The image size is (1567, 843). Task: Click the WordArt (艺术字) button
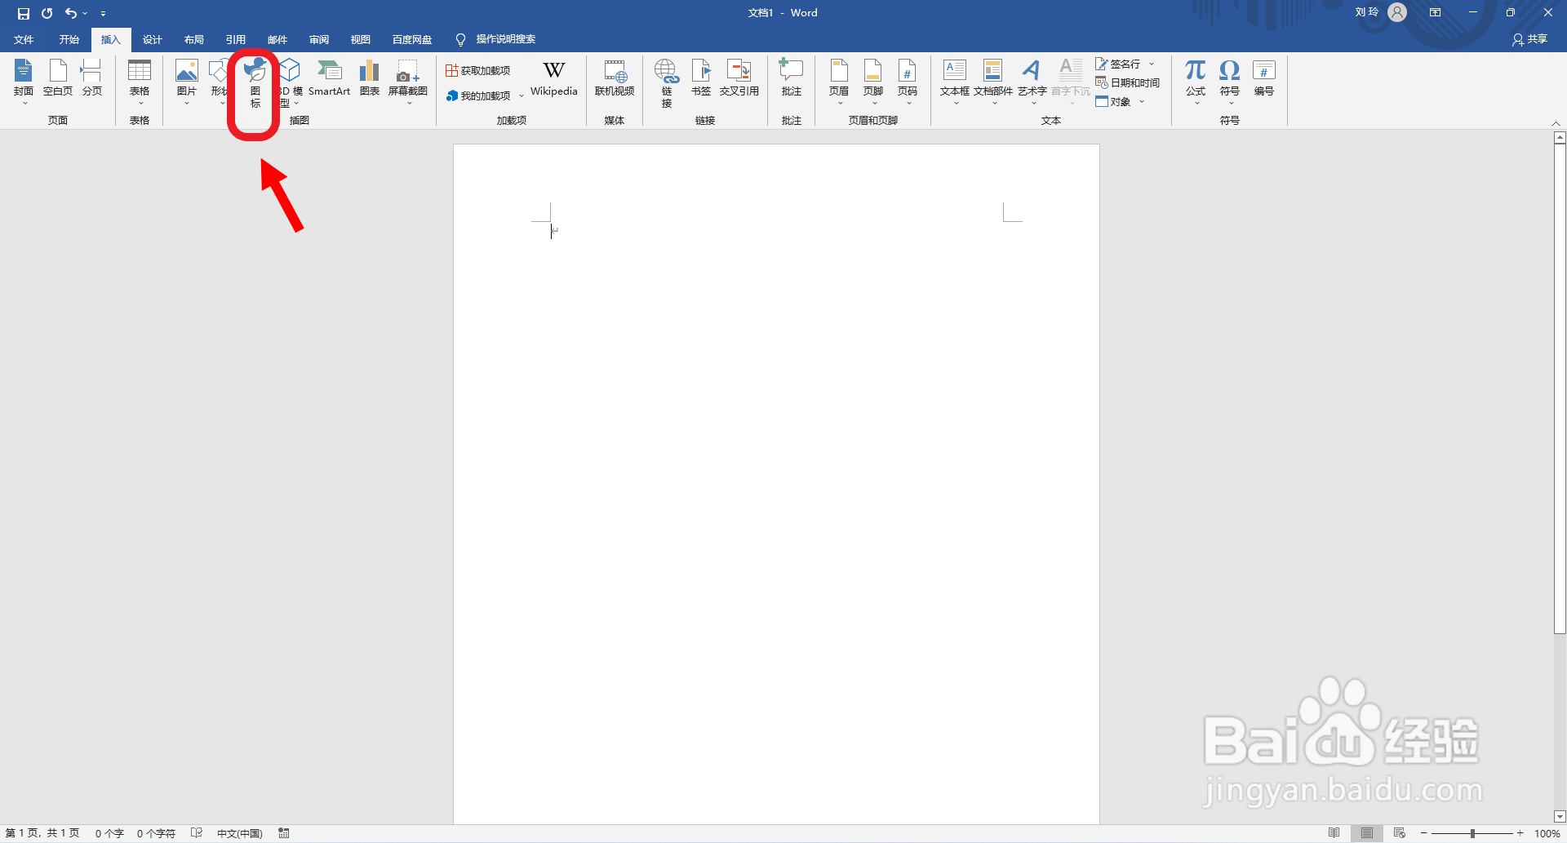pos(1032,82)
